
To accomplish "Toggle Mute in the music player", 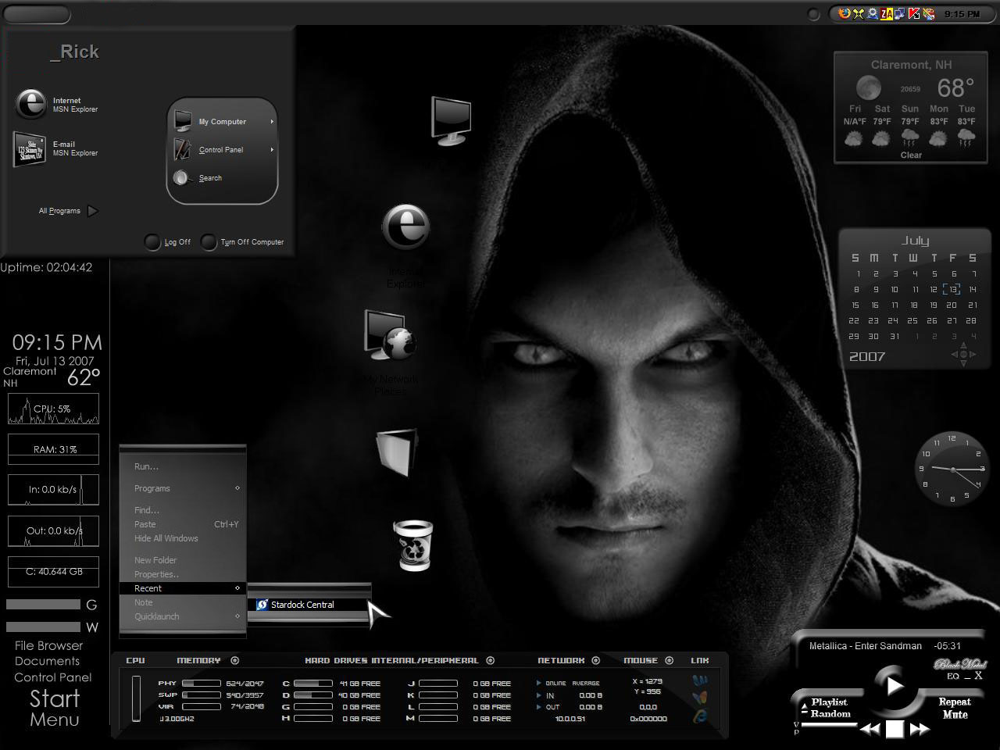I will point(955,714).
